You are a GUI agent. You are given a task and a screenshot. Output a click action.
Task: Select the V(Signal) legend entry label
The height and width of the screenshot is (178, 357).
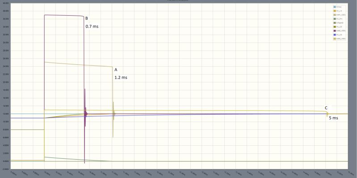(x=339, y=23)
